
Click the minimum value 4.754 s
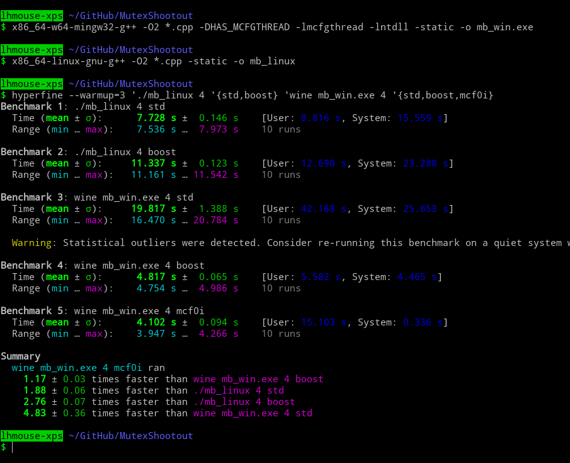click(x=156, y=288)
